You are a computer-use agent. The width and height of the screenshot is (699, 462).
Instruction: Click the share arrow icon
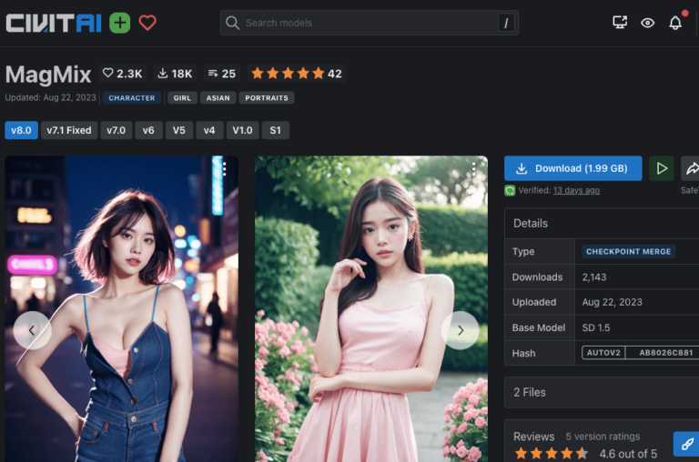[691, 168]
